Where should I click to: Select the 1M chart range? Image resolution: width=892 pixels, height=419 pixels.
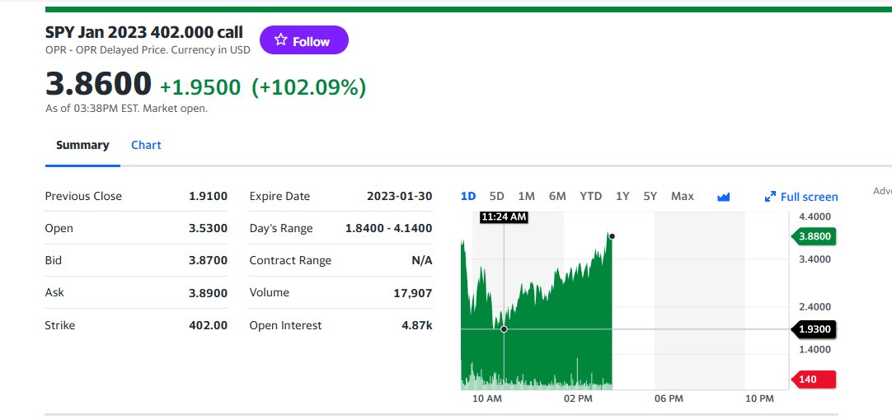tap(526, 197)
